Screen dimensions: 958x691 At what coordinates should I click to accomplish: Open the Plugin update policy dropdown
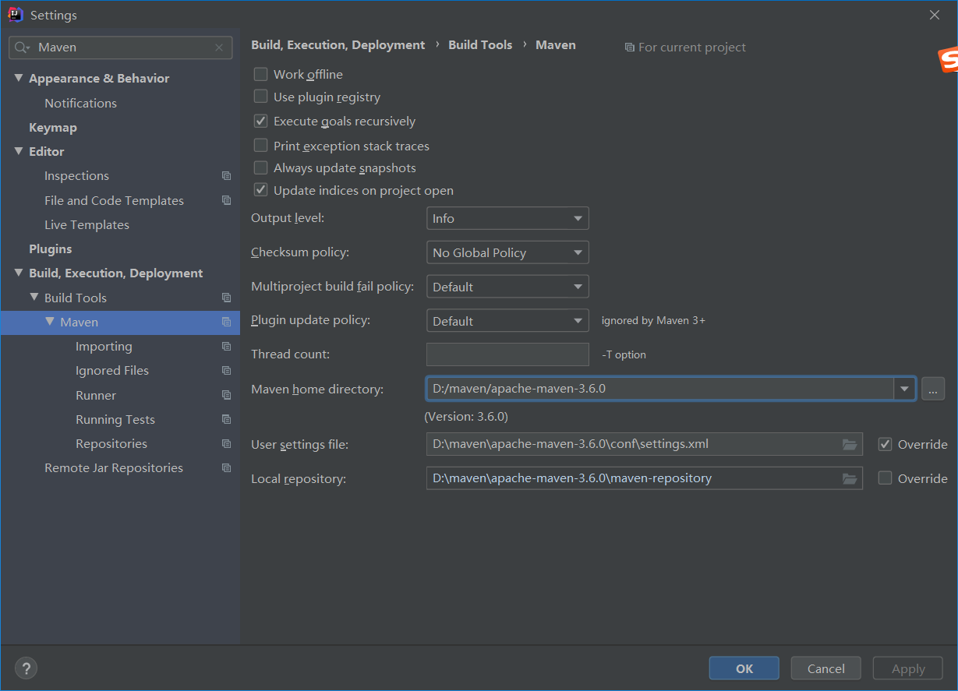coord(507,321)
